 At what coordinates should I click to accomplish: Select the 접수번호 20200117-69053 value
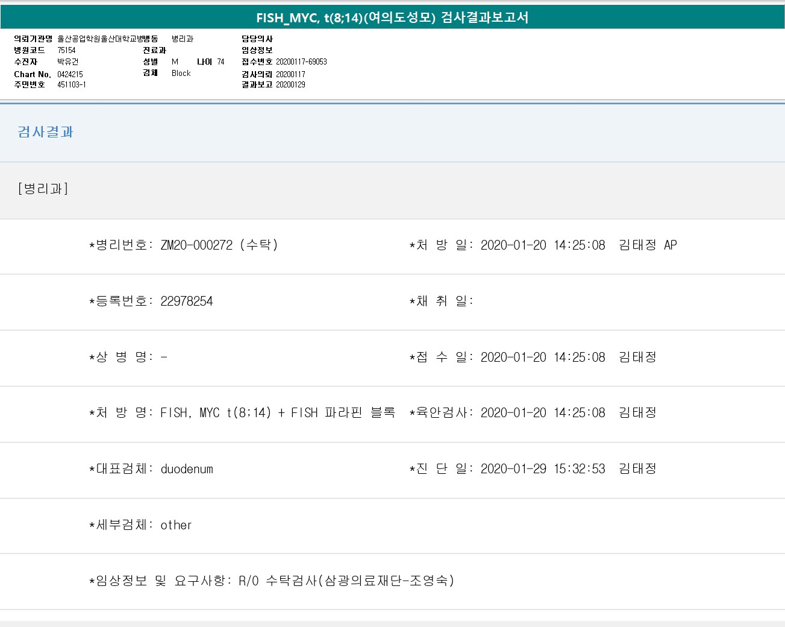(301, 61)
